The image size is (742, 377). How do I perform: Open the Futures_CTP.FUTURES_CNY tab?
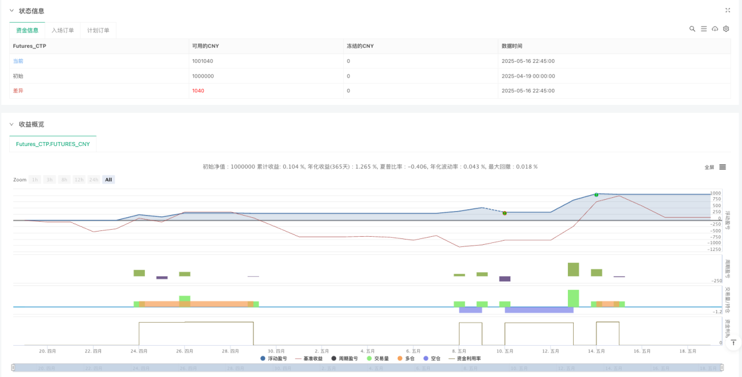pyautogui.click(x=53, y=144)
